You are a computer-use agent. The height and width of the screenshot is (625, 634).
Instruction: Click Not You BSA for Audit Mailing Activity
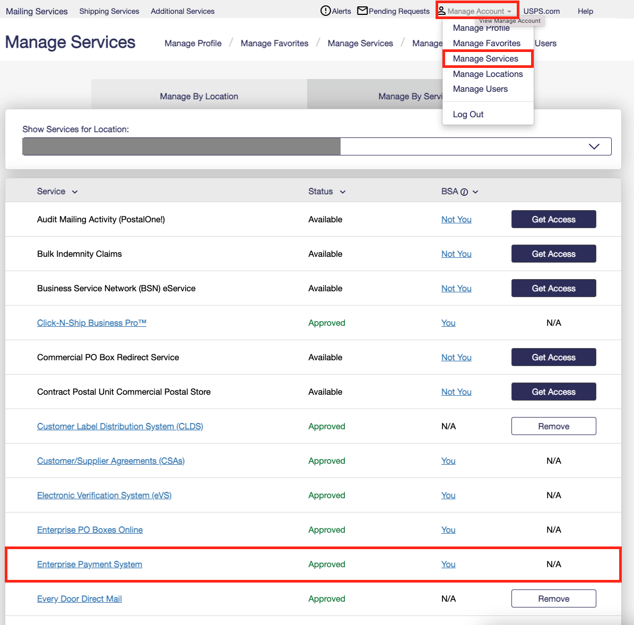point(456,220)
